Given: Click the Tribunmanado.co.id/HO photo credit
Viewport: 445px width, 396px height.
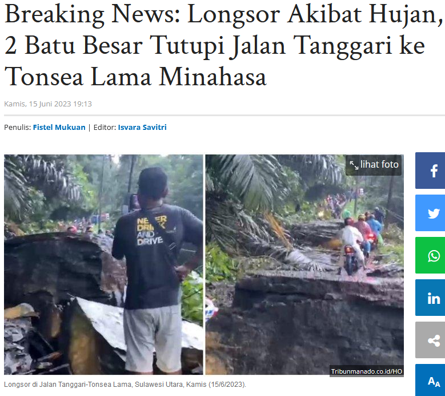Looking at the screenshot, I should (x=366, y=371).
